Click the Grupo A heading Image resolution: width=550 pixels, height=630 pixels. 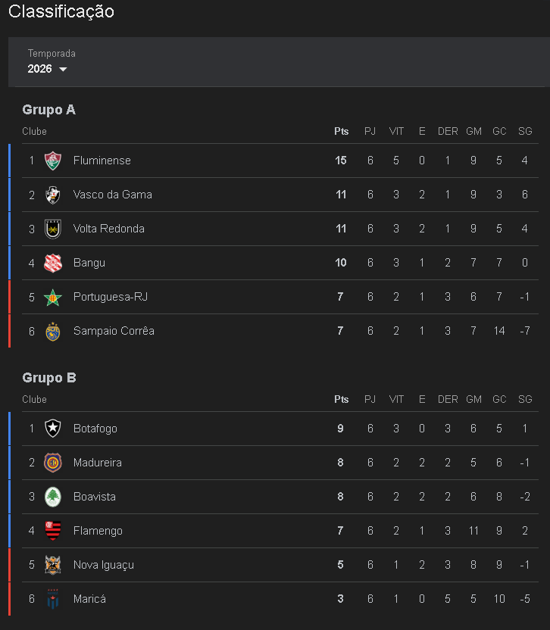tap(48, 110)
